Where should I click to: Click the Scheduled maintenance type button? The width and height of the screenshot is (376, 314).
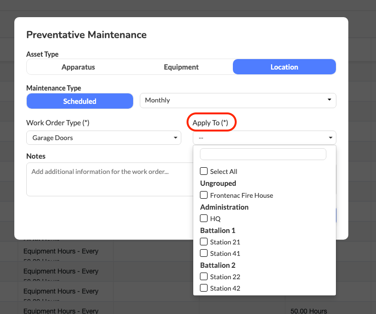(x=80, y=101)
